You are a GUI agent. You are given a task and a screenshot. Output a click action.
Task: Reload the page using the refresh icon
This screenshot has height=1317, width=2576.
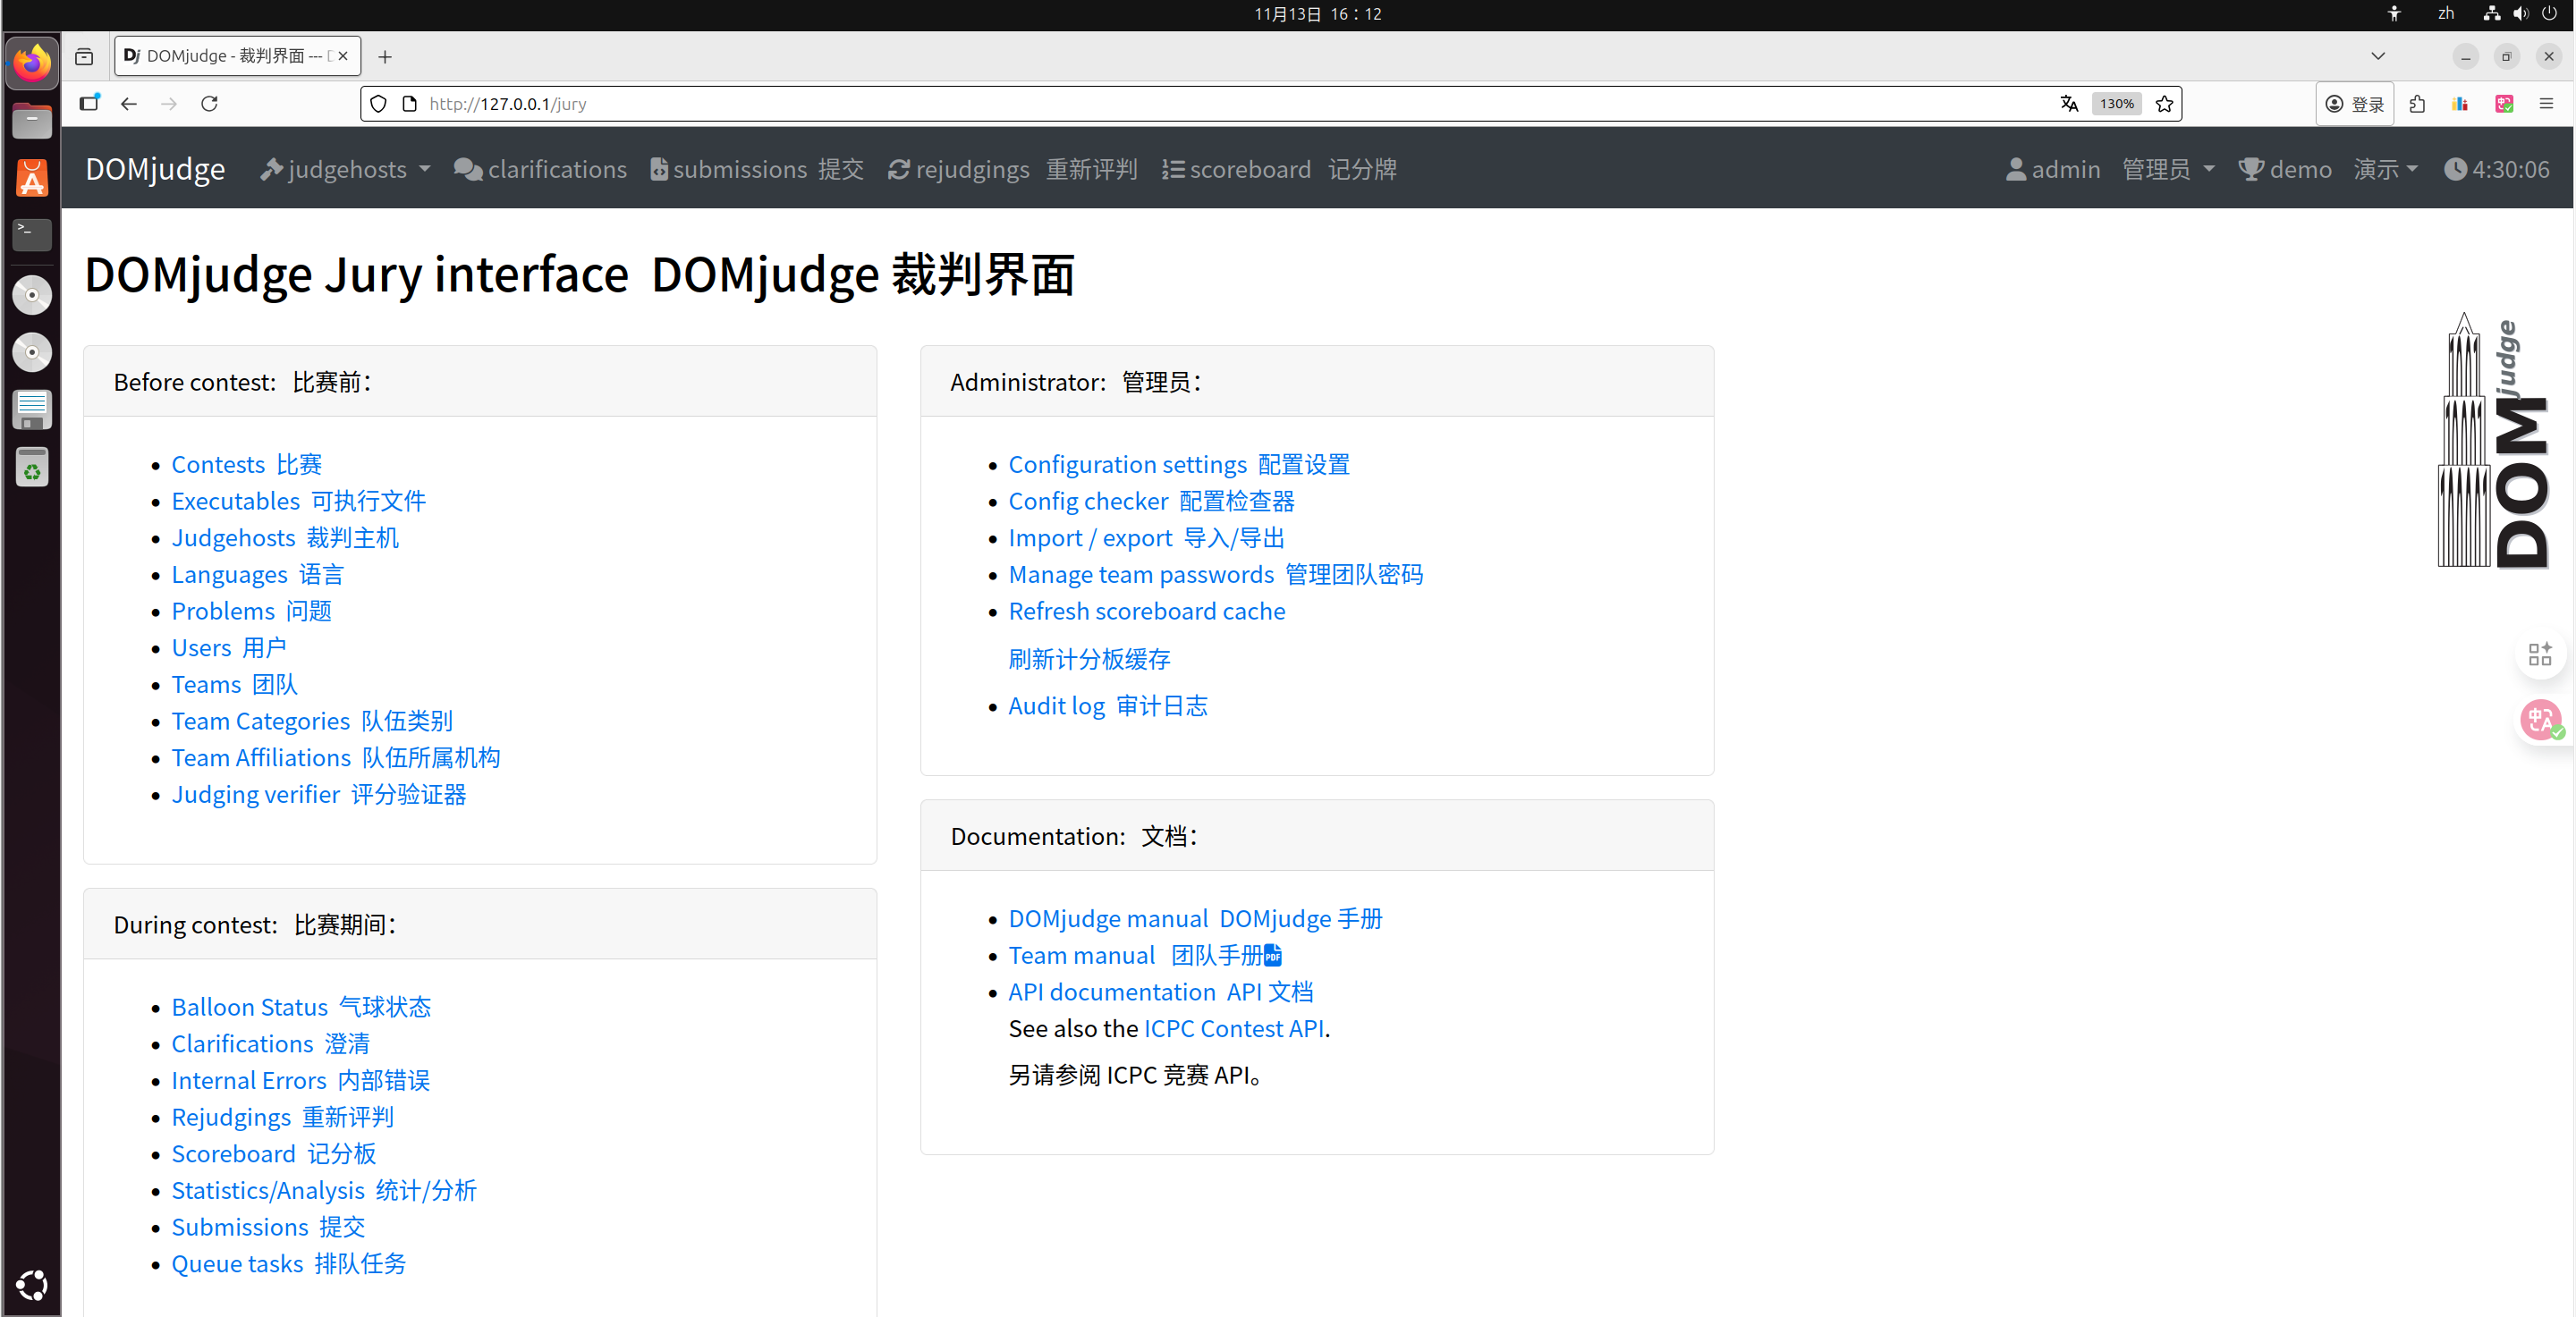(x=209, y=104)
